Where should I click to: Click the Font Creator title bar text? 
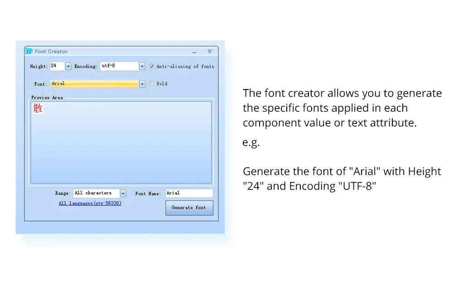[x=51, y=51]
